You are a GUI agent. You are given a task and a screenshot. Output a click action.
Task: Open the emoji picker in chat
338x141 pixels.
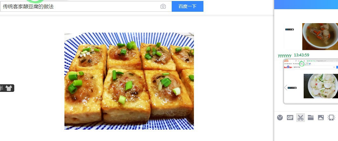[x=280, y=118]
